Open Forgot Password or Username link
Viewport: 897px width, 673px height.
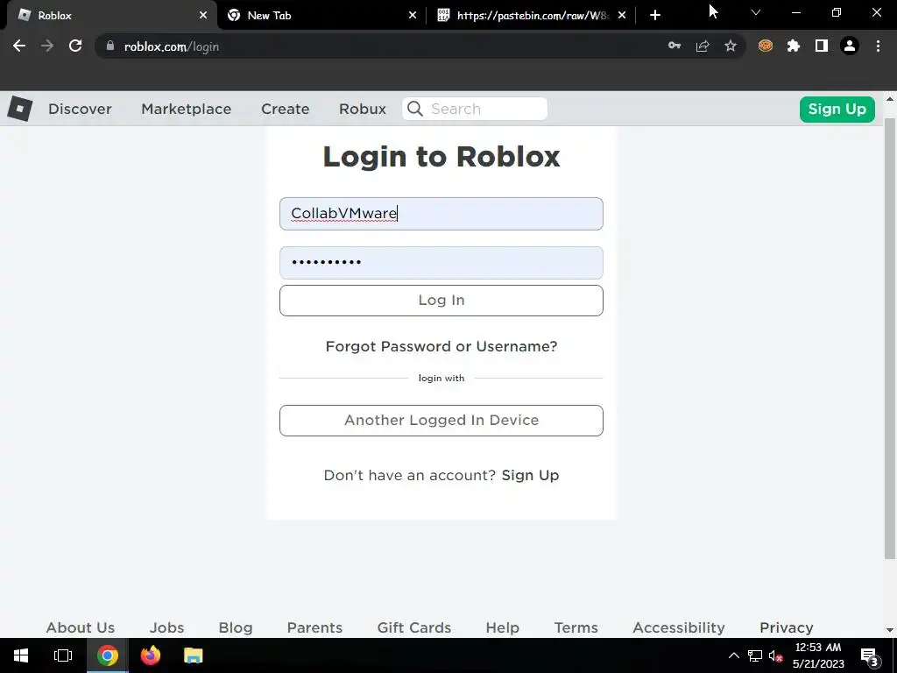tap(441, 346)
